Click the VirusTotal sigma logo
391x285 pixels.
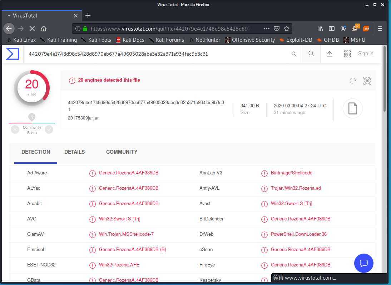tap(13, 54)
